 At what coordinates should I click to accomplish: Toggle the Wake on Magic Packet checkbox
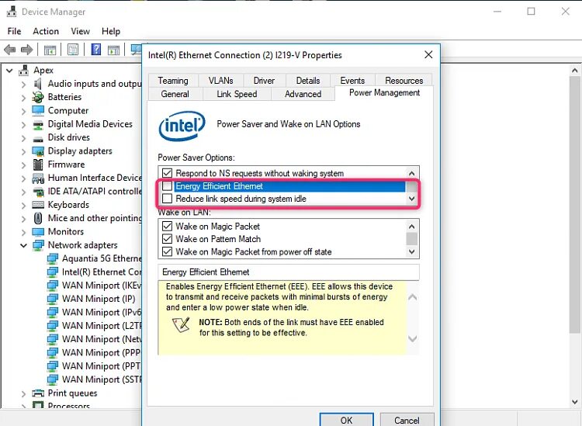coord(168,227)
